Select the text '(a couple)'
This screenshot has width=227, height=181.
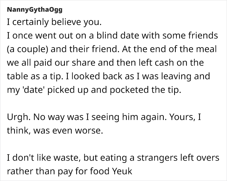tap(28, 49)
